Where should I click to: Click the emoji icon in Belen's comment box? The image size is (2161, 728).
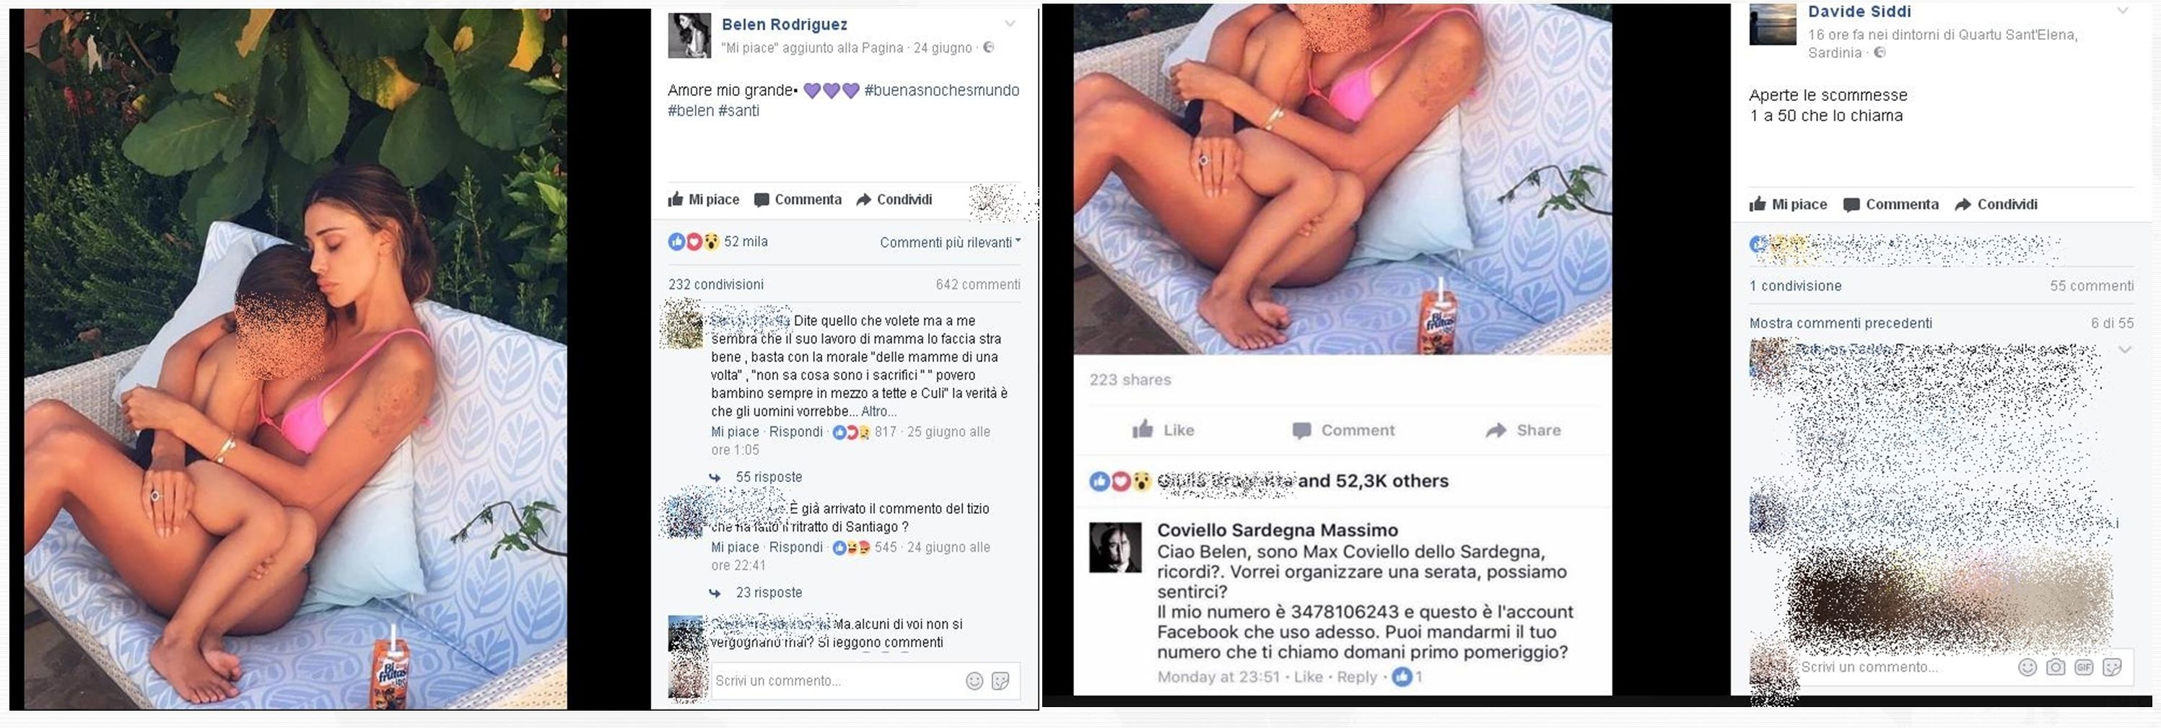(x=974, y=681)
